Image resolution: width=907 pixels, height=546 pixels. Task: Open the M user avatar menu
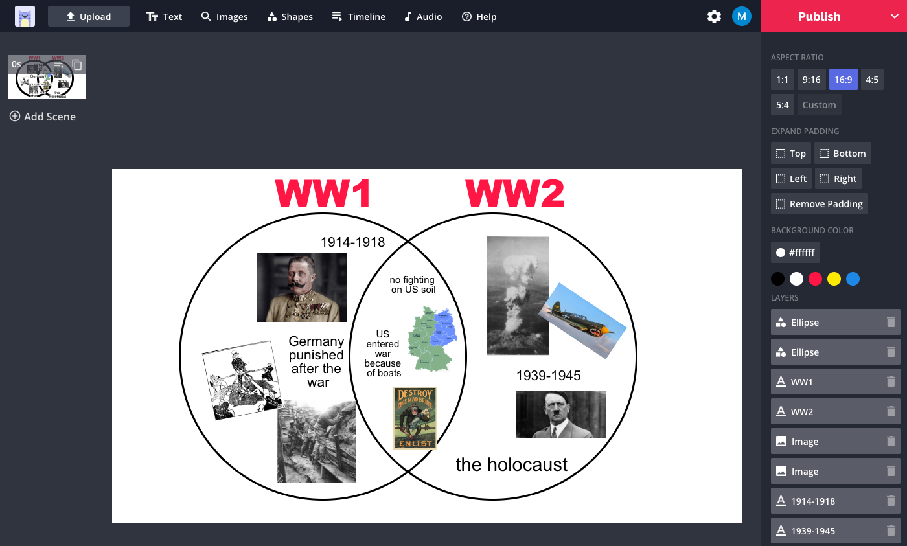(742, 17)
